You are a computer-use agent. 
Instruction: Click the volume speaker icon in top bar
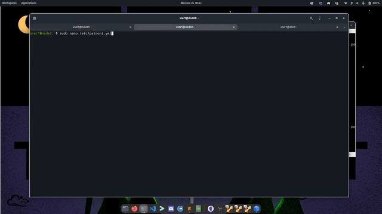tap(358, 3)
